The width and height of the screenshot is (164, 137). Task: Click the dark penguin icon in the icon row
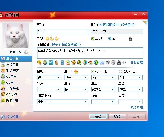[x=119, y=62]
